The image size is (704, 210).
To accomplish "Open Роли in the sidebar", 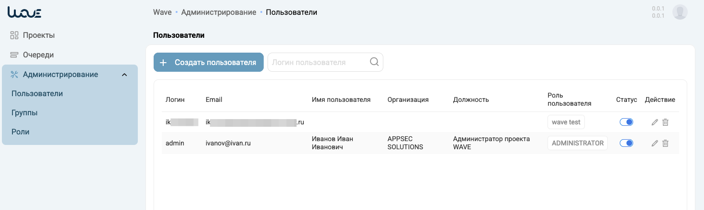I will tap(21, 132).
